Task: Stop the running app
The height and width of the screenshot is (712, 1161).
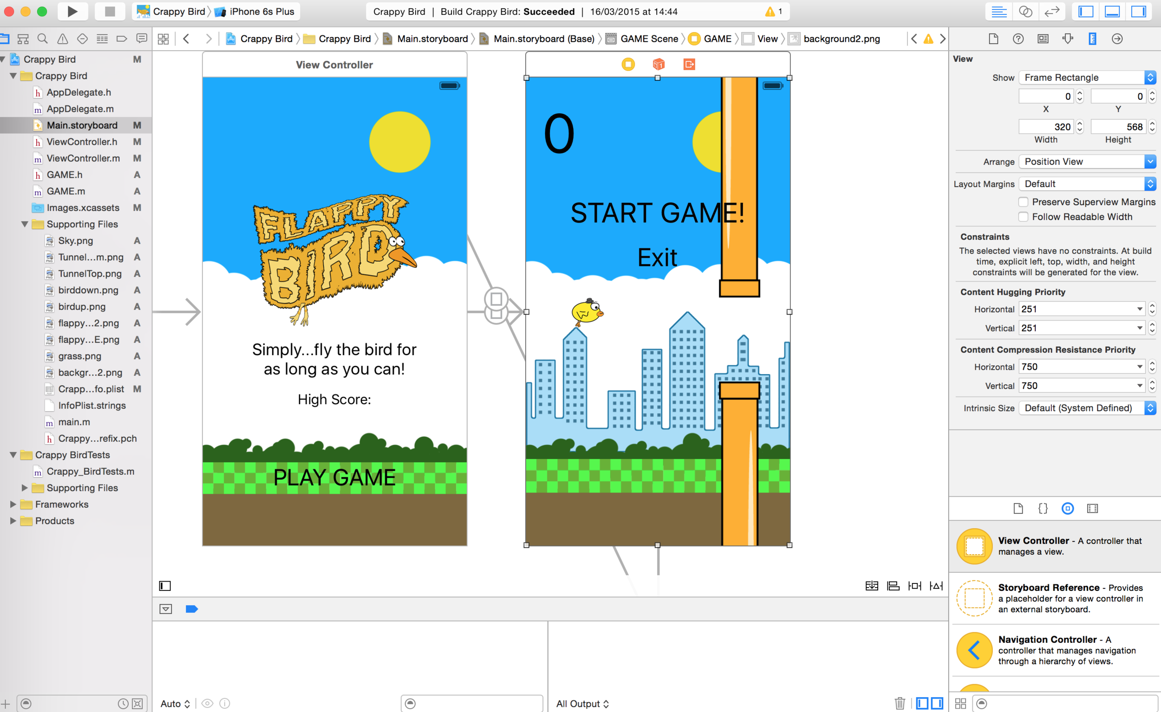Action: [109, 11]
